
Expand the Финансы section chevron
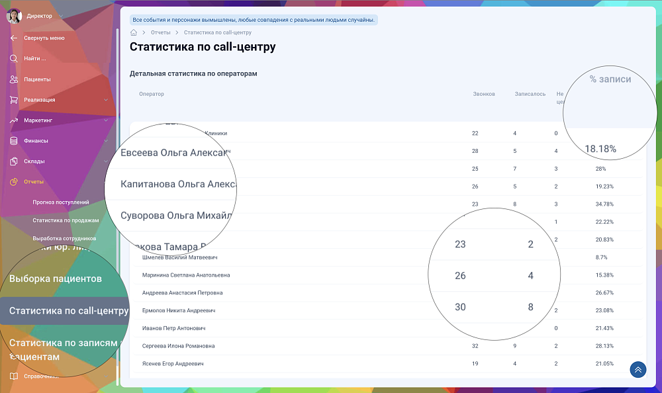coord(106,141)
